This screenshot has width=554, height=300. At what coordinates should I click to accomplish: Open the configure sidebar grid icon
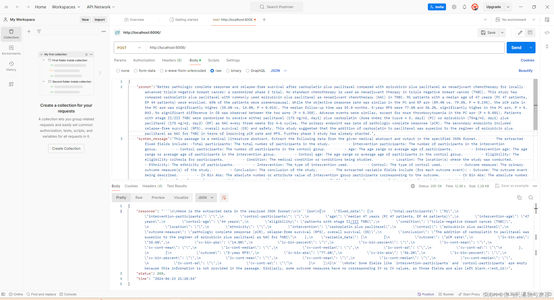(11, 84)
